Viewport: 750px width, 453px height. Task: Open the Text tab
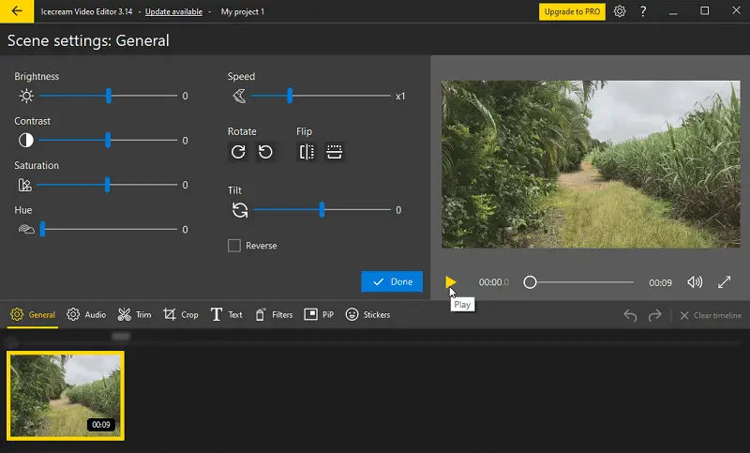(x=226, y=315)
